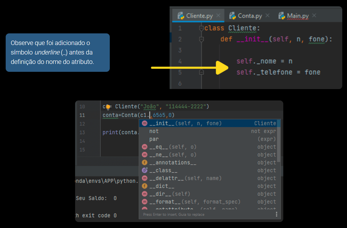Click line number 4 in Cliente.py gutter

click(x=180, y=61)
